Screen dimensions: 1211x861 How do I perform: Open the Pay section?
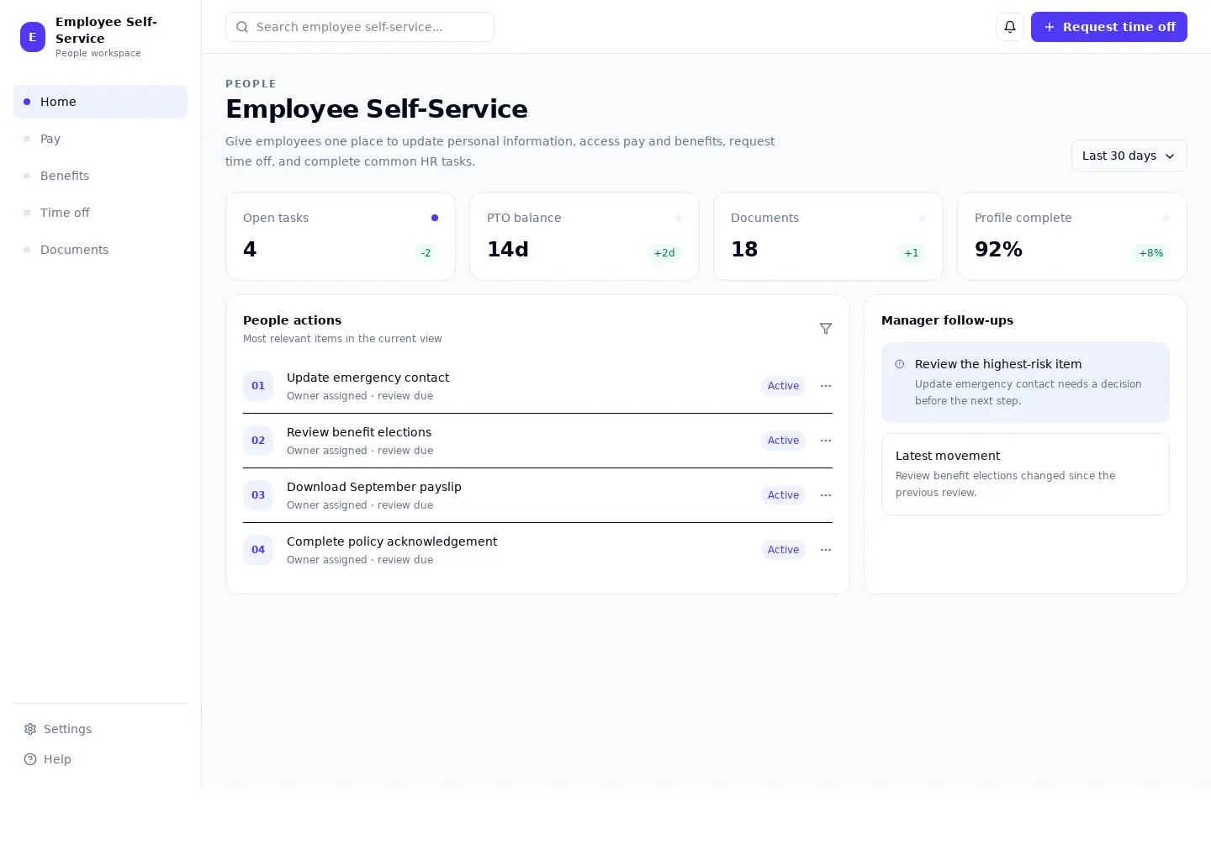click(100, 139)
